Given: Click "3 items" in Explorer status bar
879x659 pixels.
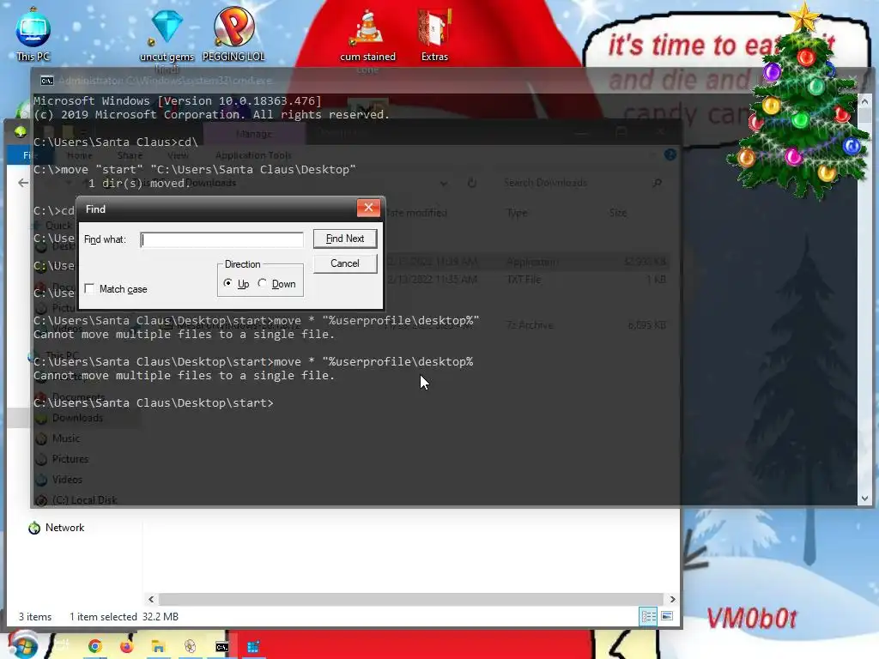Looking at the screenshot, I should (x=34, y=617).
